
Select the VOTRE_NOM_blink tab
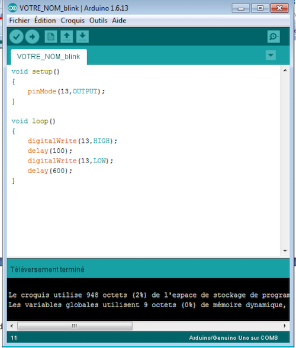(49, 57)
